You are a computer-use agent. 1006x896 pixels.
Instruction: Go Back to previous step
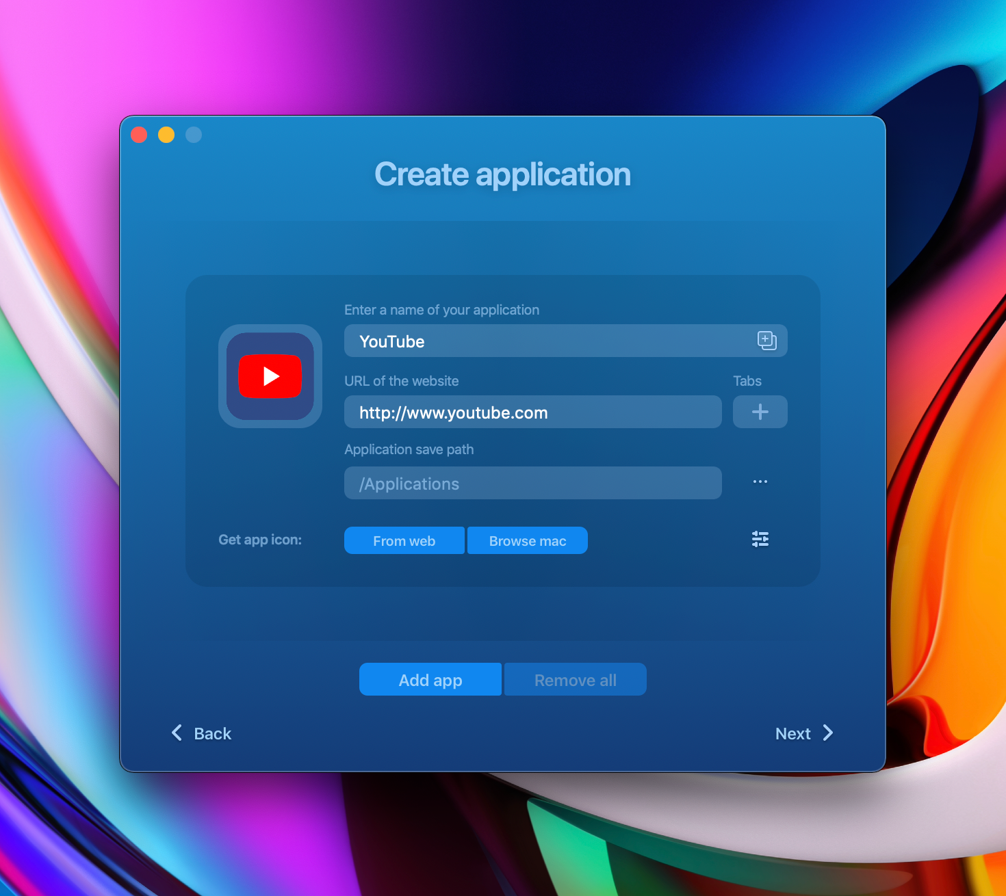pos(201,733)
